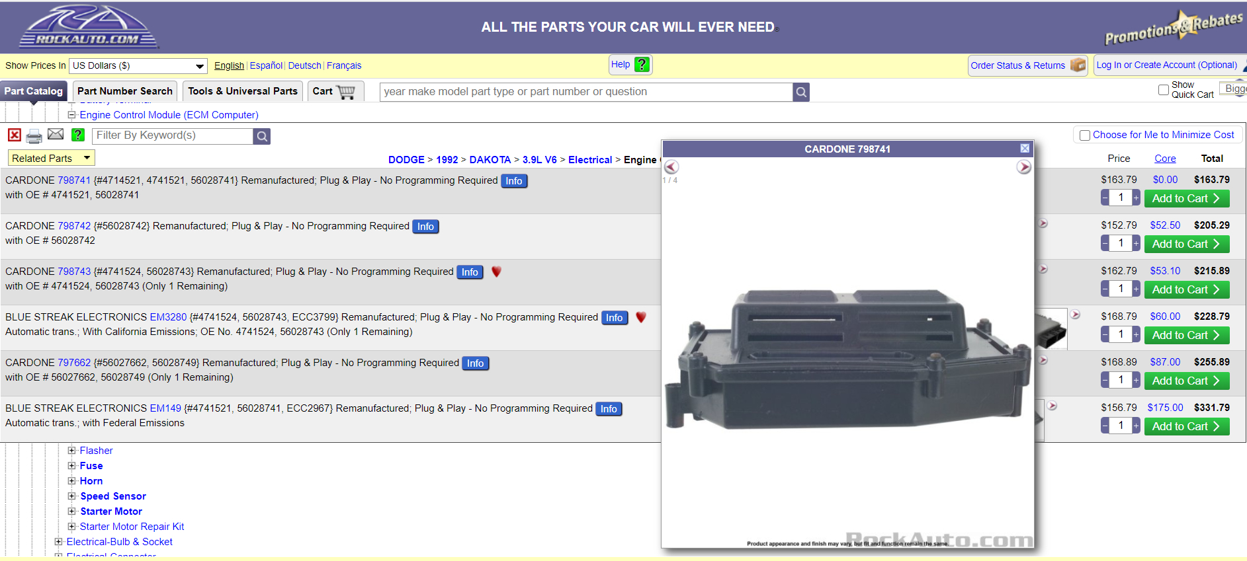Click the image arrow icon on the CARDONE 797662 row
Screen dimensions: 1247x561
[1043, 360]
